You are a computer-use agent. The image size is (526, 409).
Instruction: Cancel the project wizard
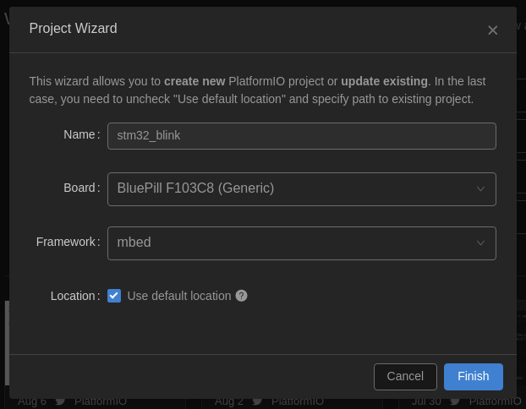(x=405, y=377)
